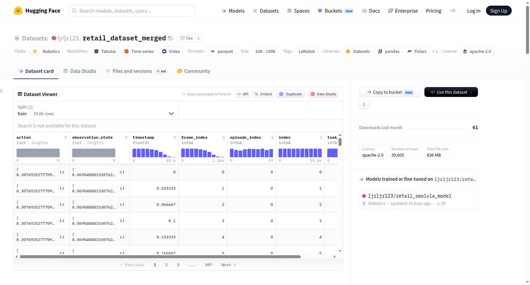The height and width of the screenshot is (285, 530).
Task: Click the Time-series modality tag
Action: coord(139,51)
